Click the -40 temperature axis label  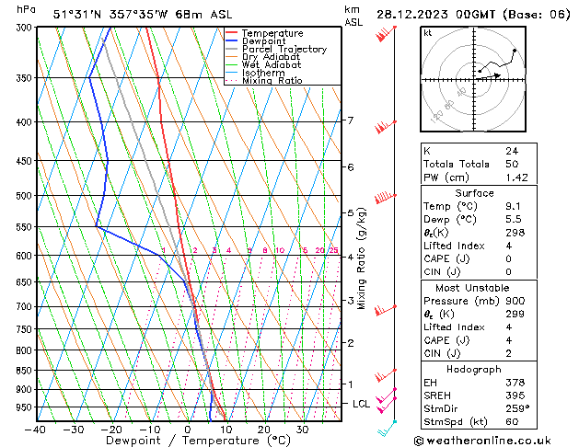coord(35,430)
